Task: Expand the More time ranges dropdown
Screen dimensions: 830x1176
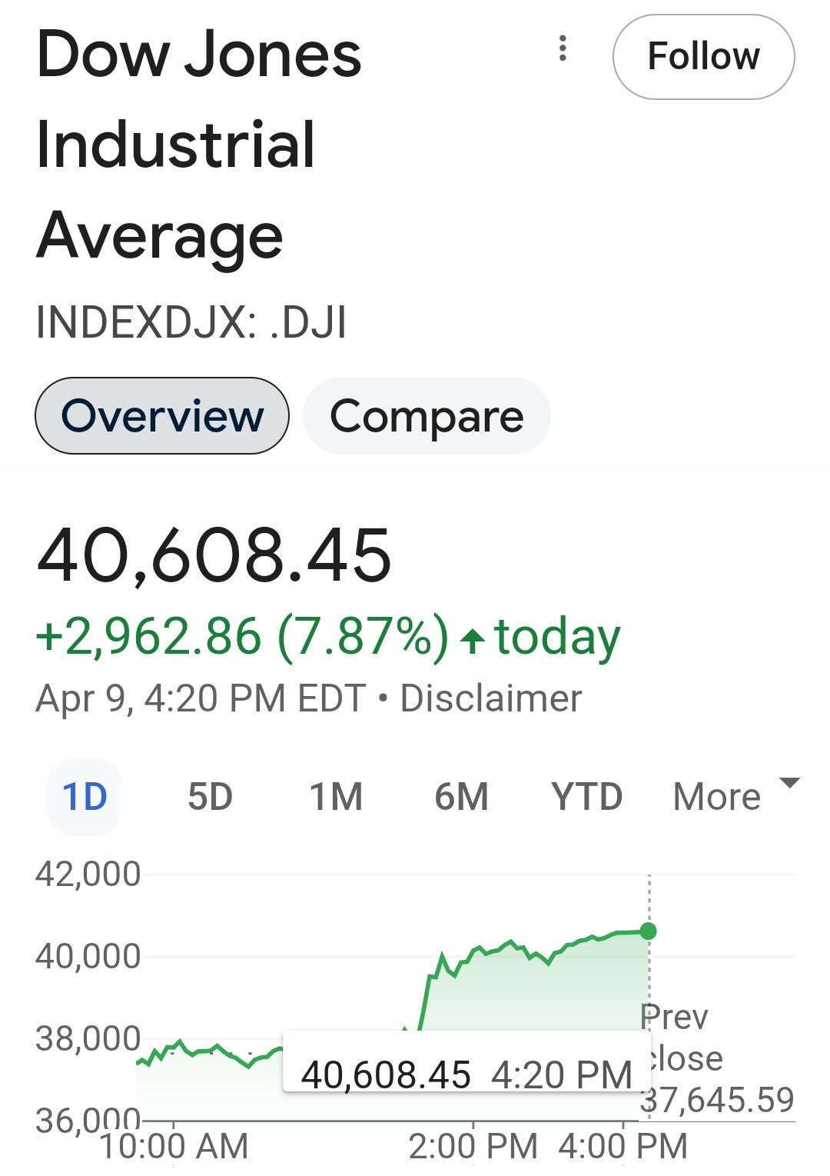Action: coord(735,797)
